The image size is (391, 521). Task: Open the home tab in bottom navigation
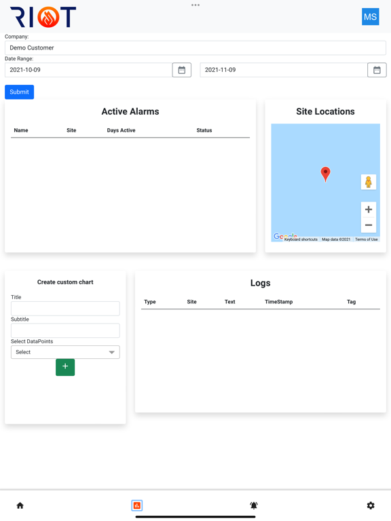(20, 505)
